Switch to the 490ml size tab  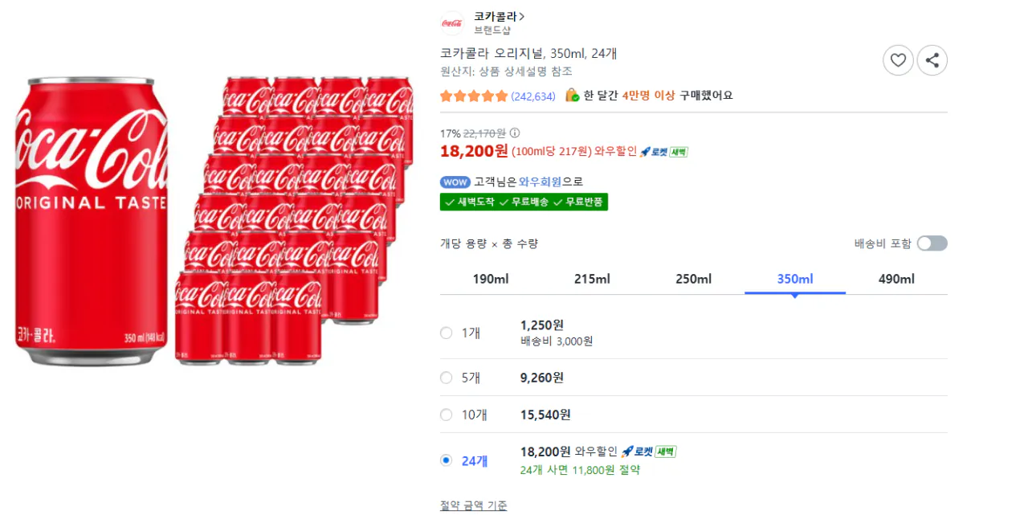pos(896,279)
